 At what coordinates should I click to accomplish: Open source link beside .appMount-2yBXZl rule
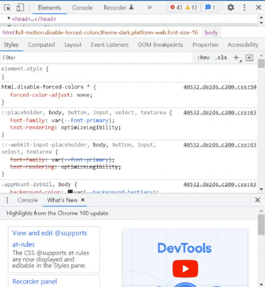(x=220, y=184)
